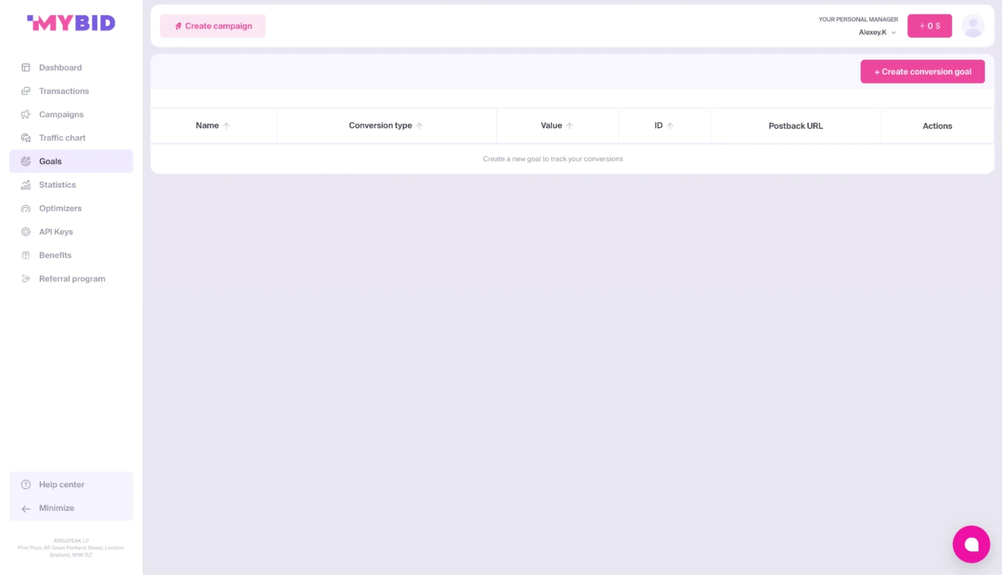Click the Actions column header
This screenshot has width=1002, height=575.
pyautogui.click(x=937, y=126)
